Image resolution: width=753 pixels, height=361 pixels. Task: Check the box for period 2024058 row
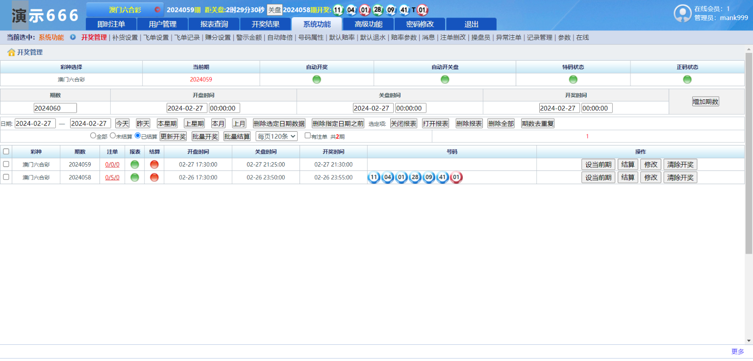coord(6,177)
